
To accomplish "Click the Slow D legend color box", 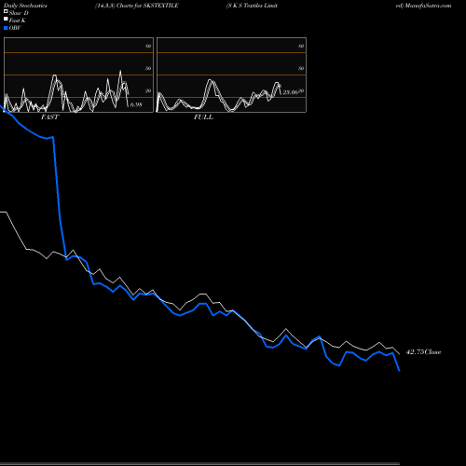I will coord(6,11).
